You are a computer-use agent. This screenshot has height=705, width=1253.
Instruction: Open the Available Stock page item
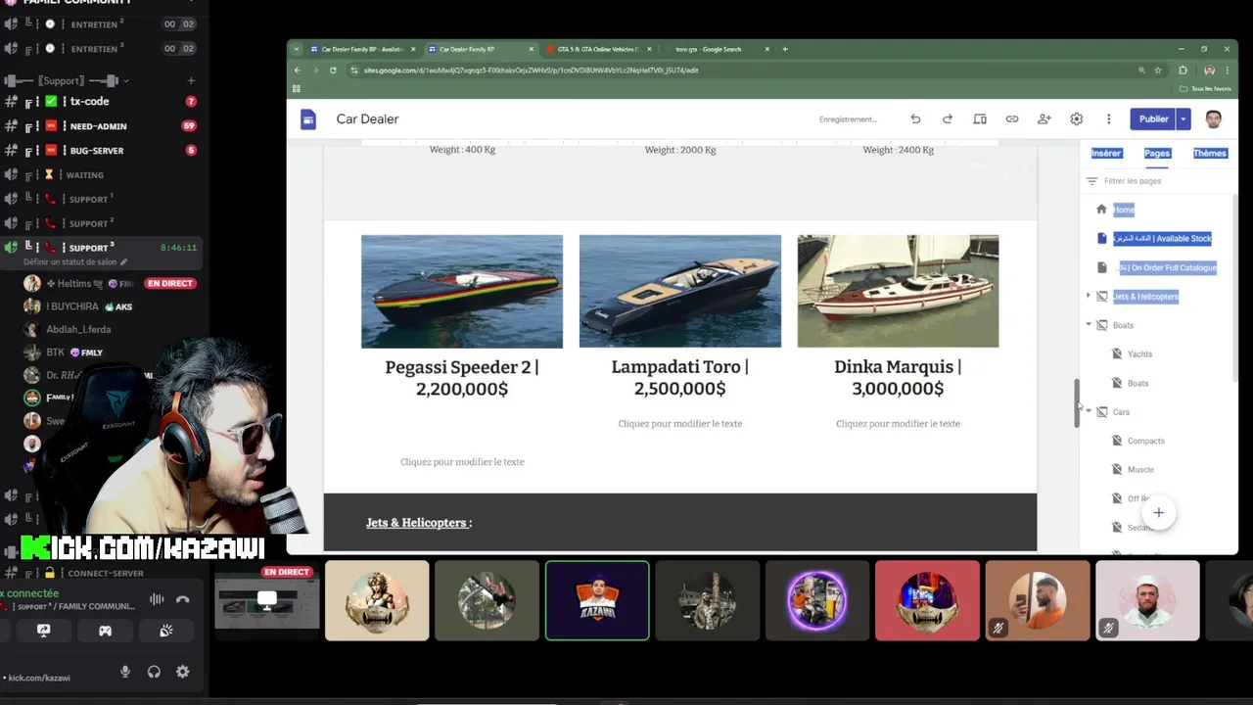tap(1162, 238)
